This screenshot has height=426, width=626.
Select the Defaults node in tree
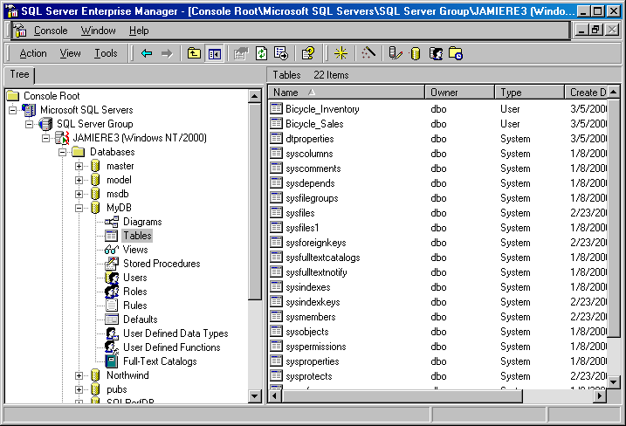141,319
